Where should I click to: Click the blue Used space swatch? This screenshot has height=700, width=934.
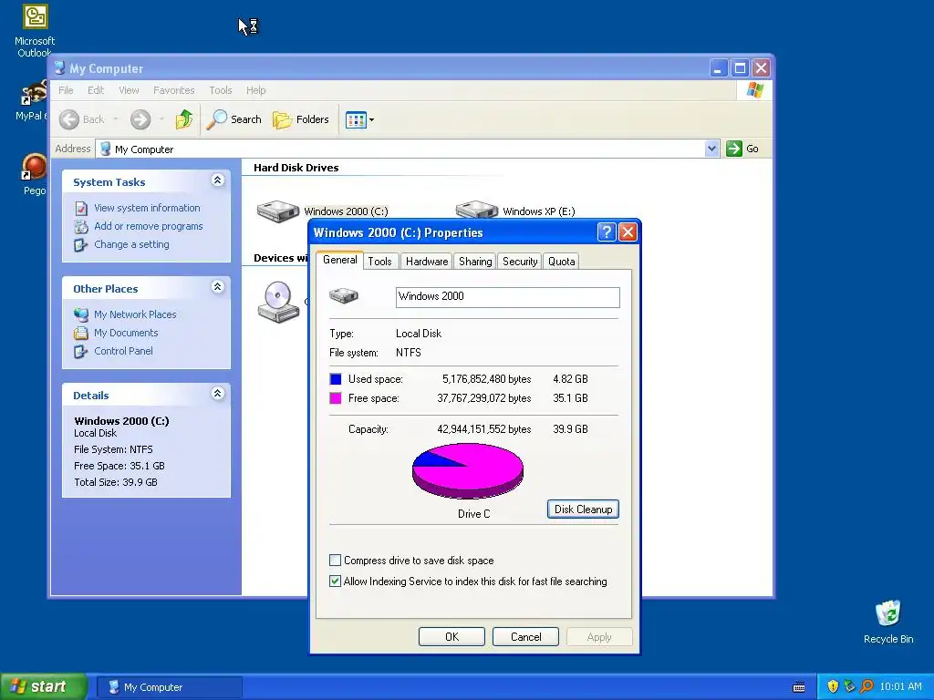(336, 379)
